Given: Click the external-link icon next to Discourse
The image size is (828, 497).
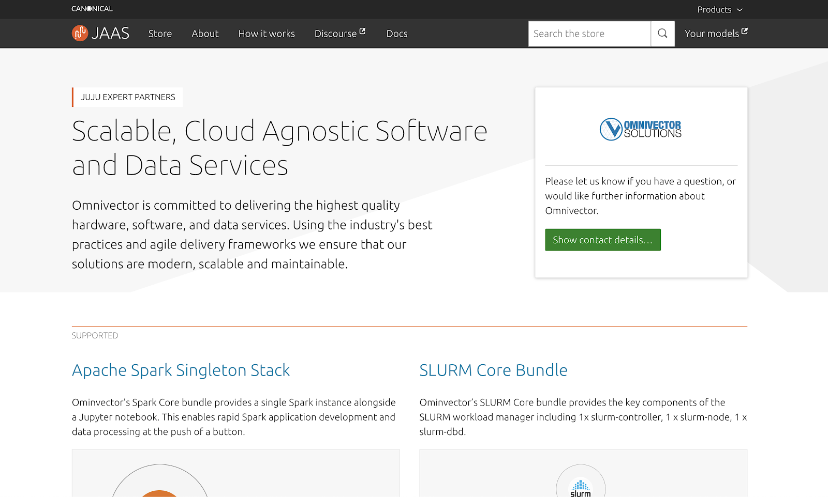Looking at the screenshot, I should (363, 31).
